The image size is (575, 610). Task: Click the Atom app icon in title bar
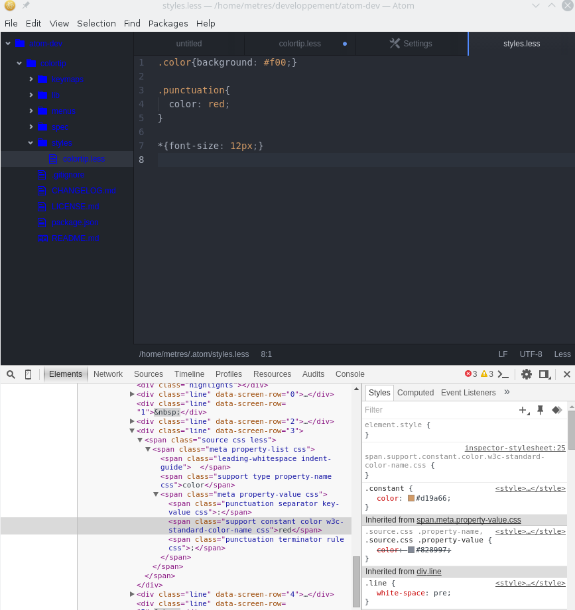pos(10,5)
